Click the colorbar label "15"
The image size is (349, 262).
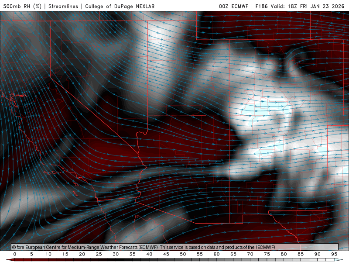(x=65, y=254)
